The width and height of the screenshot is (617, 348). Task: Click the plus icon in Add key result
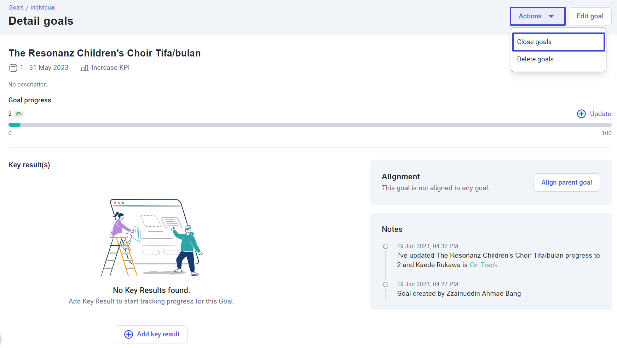coord(128,334)
